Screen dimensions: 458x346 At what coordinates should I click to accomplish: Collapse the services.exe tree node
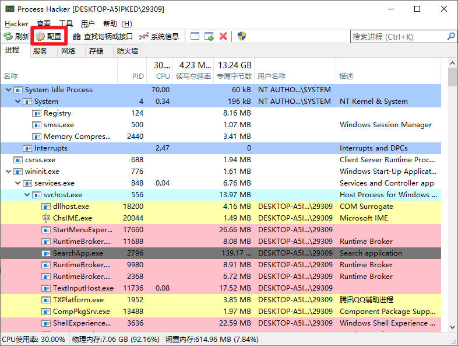click(x=17, y=183)
